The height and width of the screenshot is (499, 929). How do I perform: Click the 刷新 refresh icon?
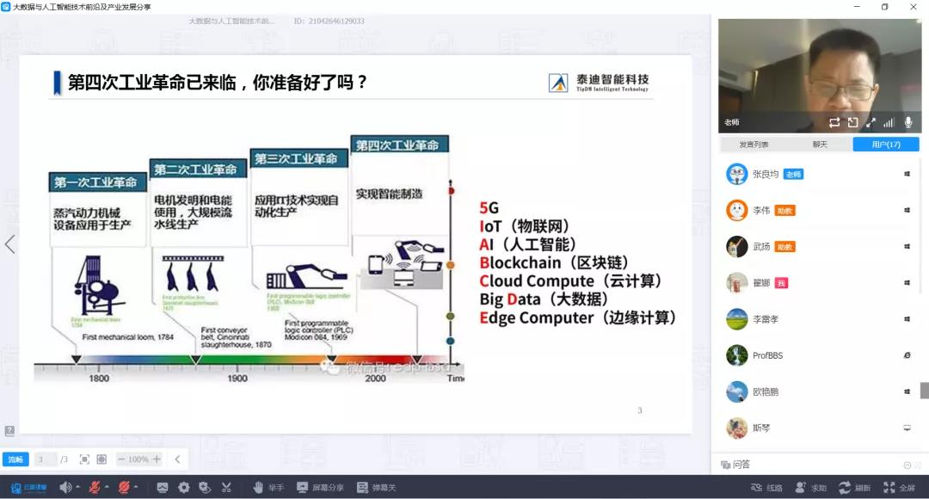845,488
